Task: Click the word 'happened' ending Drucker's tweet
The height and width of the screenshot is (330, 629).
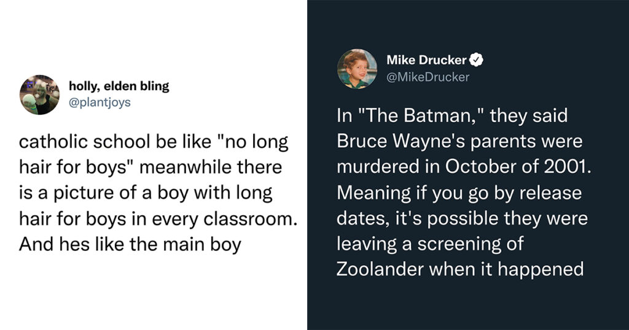Action: [541, 269]
